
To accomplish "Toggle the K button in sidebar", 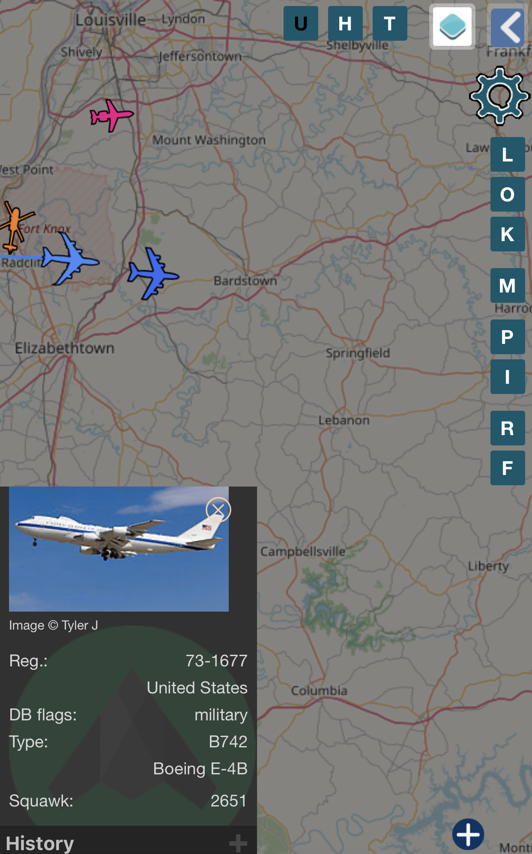I will (508, 234).
